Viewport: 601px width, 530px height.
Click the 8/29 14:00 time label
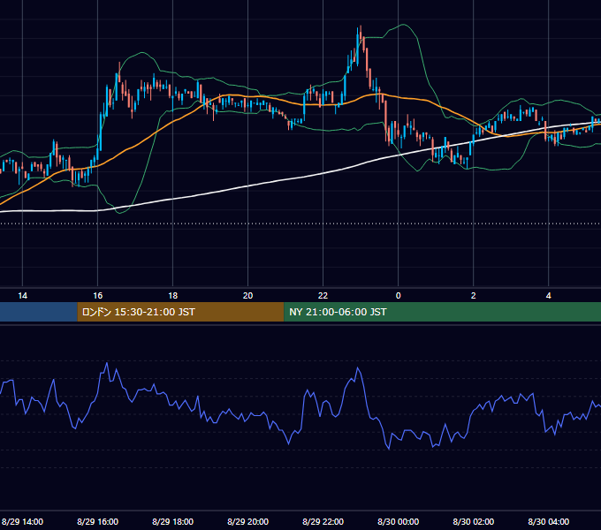click(23, 521)
